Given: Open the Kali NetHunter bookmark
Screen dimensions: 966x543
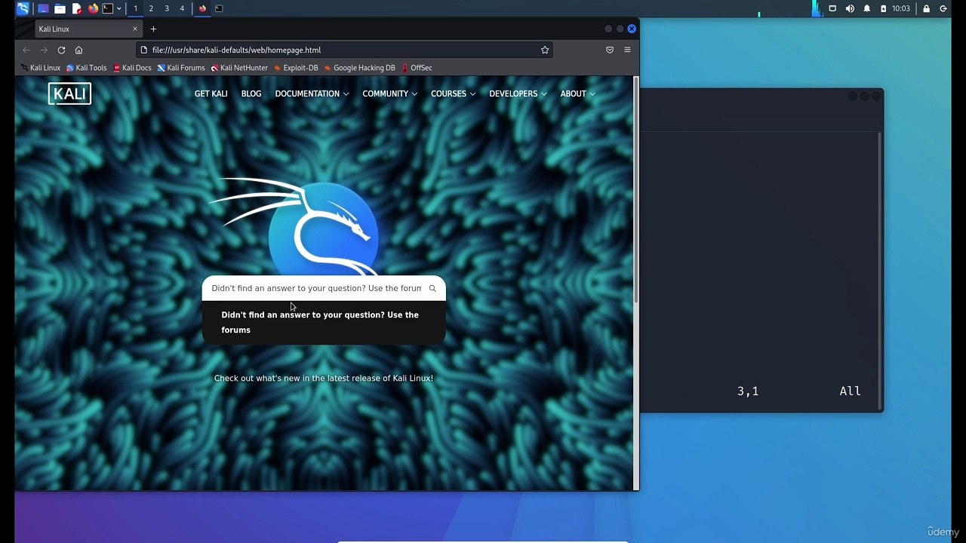Looking at the screenshot, I should 239,68.
